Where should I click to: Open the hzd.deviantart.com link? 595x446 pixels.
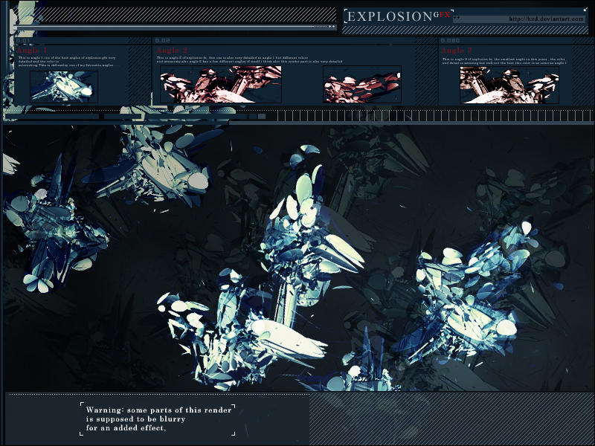[547, 18]
